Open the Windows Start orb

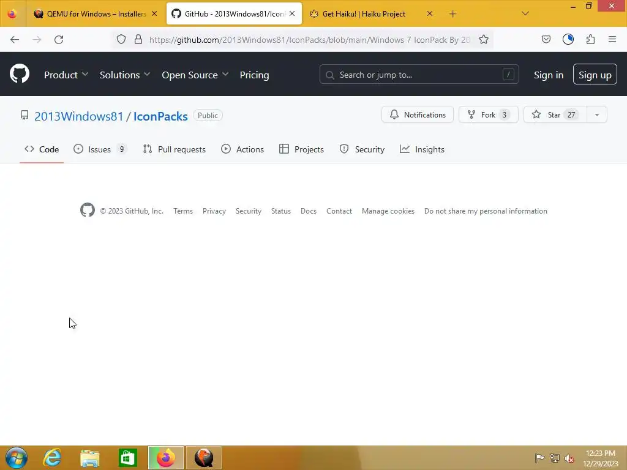point(17,458)
